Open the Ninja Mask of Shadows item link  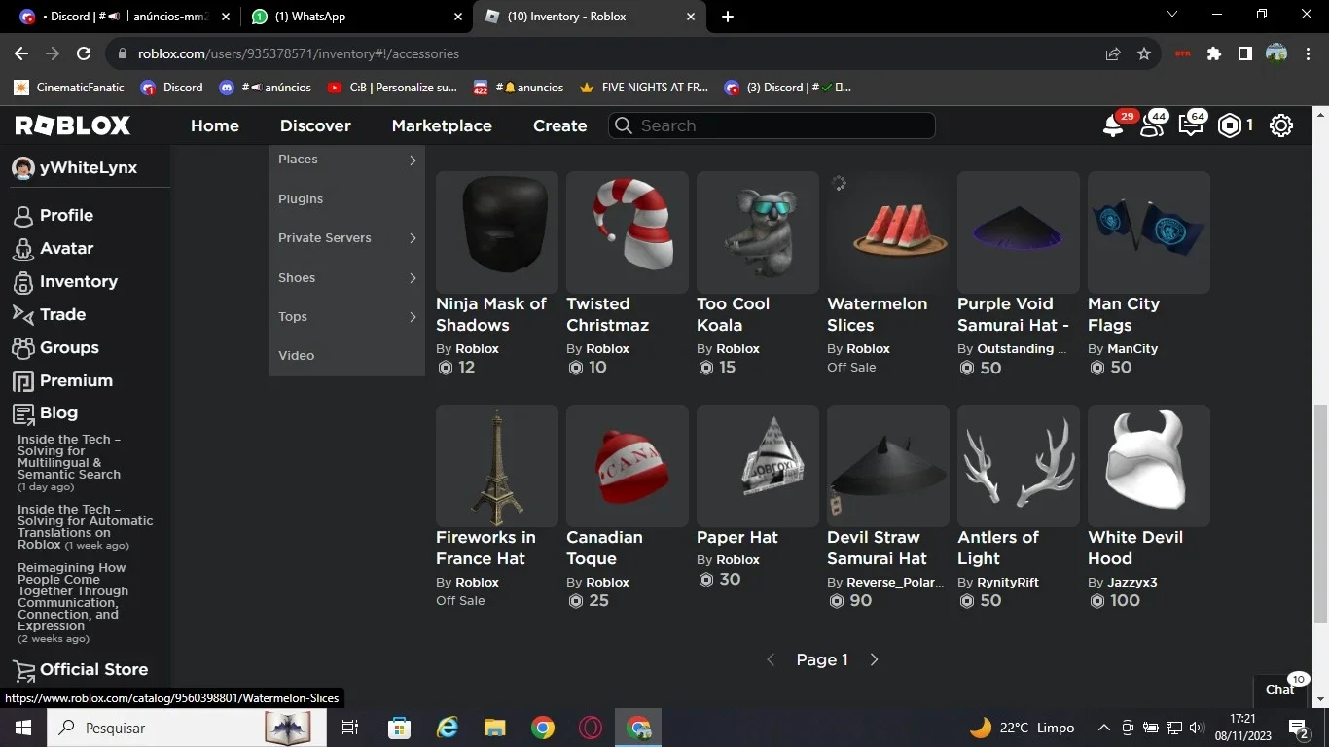point(491,314)
